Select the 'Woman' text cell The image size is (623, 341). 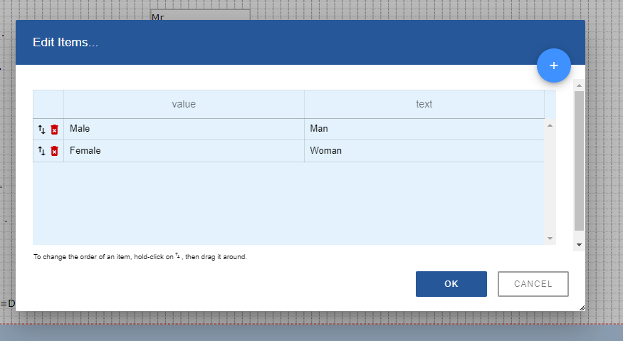[x=424, y=151]
